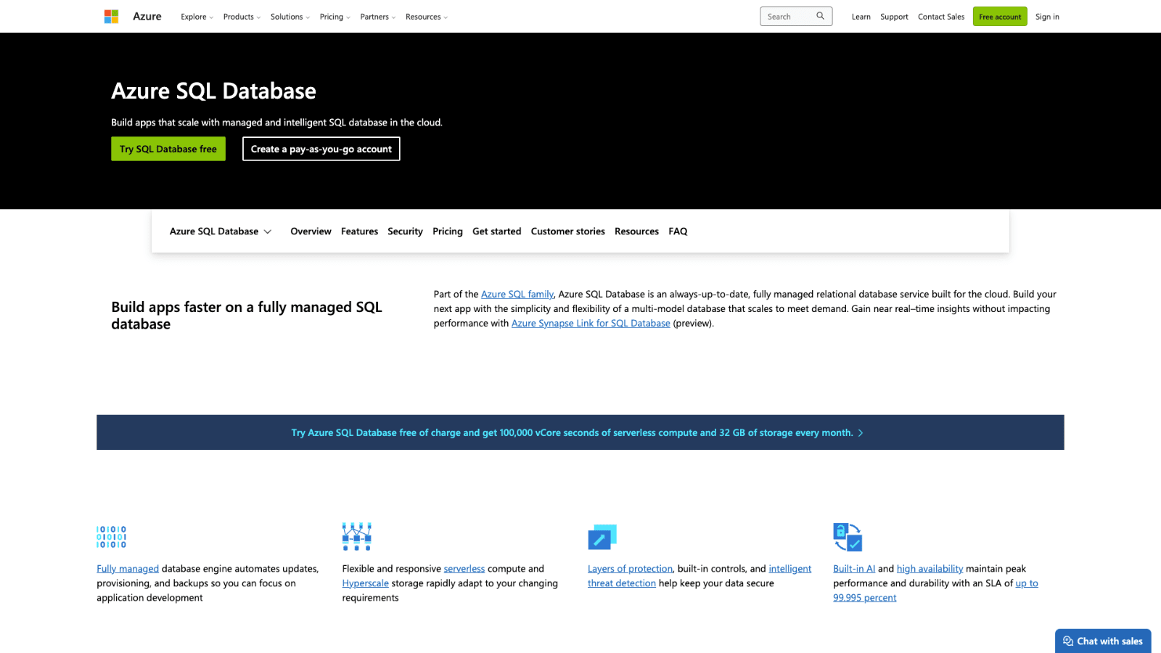Open the Pricing dropdown in top navigation
The width and height of the screenshot is (1161, 653).
[335, 17]
